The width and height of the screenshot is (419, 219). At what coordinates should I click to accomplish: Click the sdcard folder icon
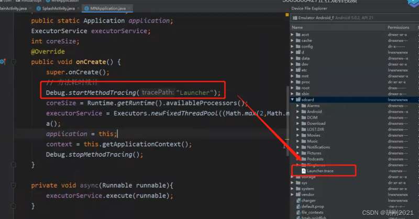299,98
